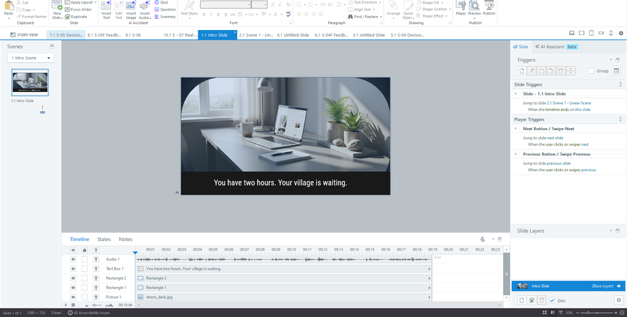The image size is (627, 317).
Task: Open slide layer properties gear
Action: [x=619, y=300]
